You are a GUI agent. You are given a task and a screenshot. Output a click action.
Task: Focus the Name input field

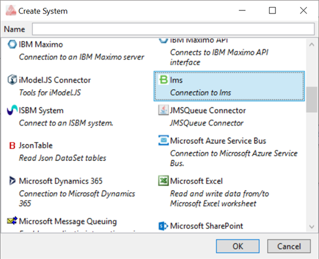(174, 29)
